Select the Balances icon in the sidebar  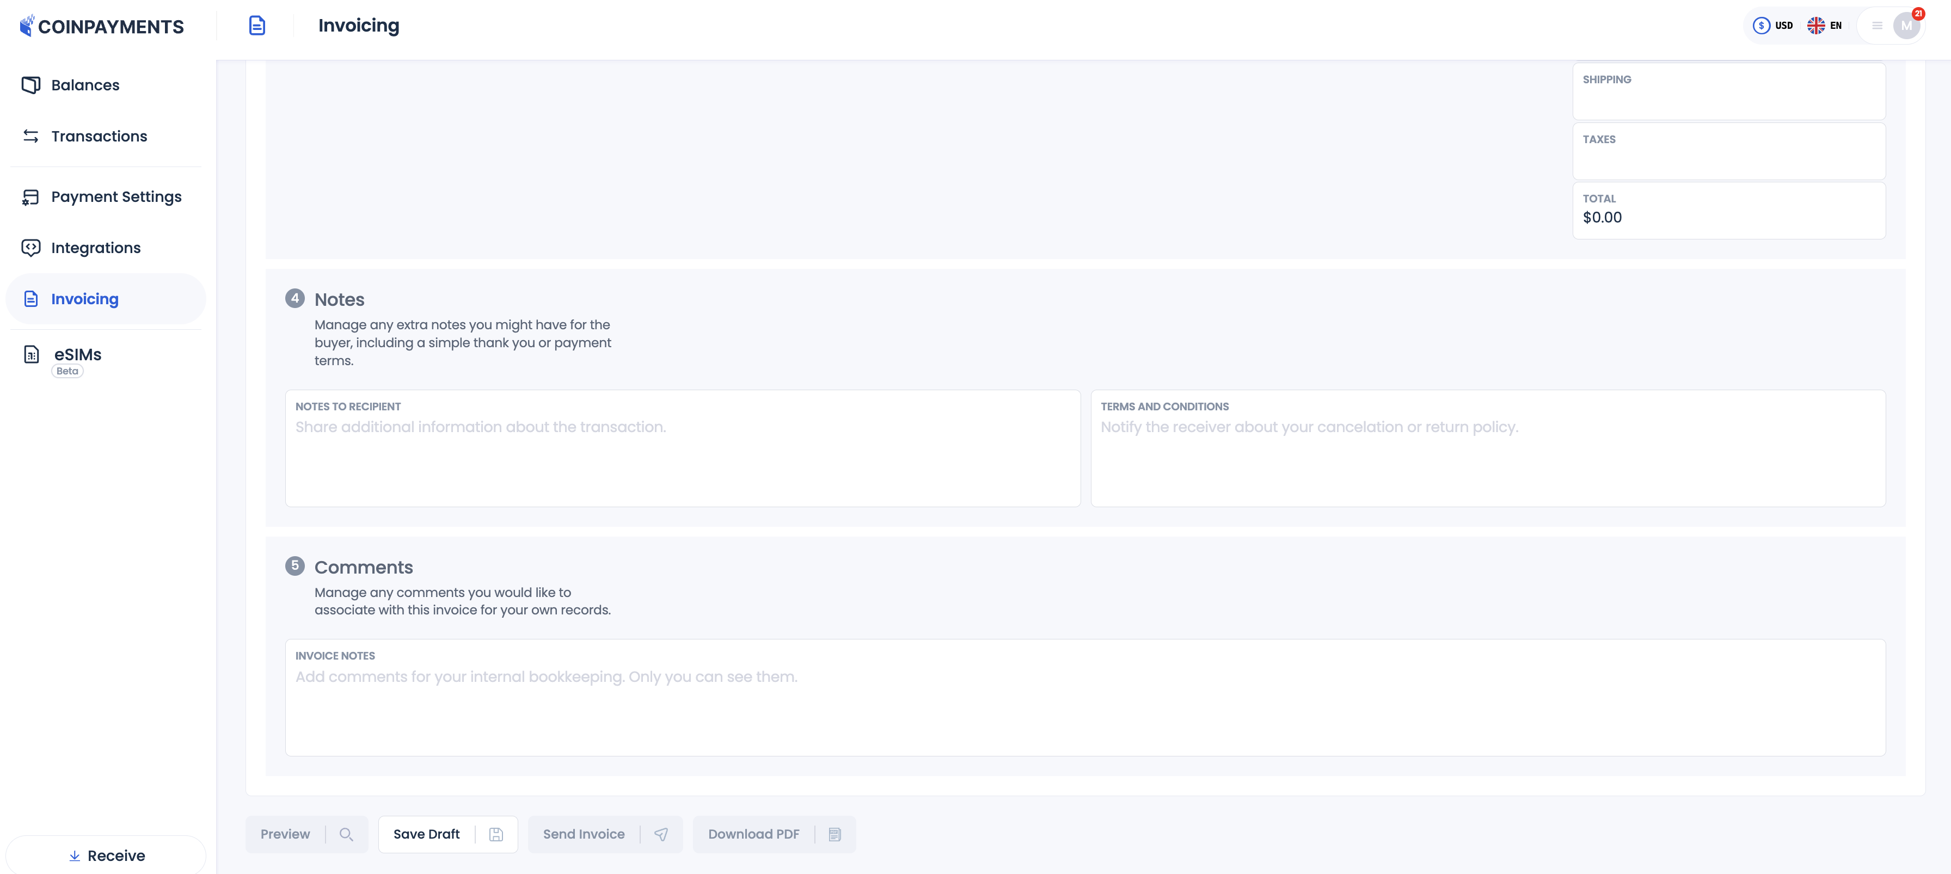pyautogui.click(x=30, y=85)
